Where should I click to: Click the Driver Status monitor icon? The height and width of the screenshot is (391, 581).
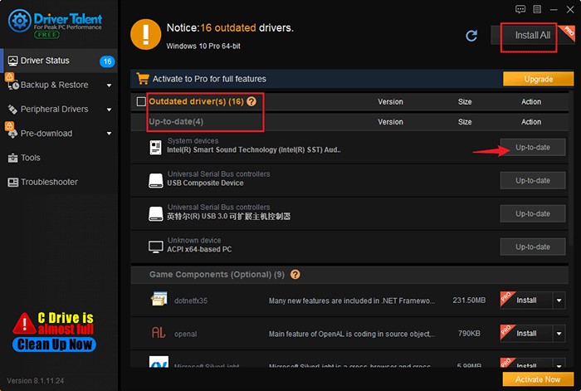[x=13, y=61]
